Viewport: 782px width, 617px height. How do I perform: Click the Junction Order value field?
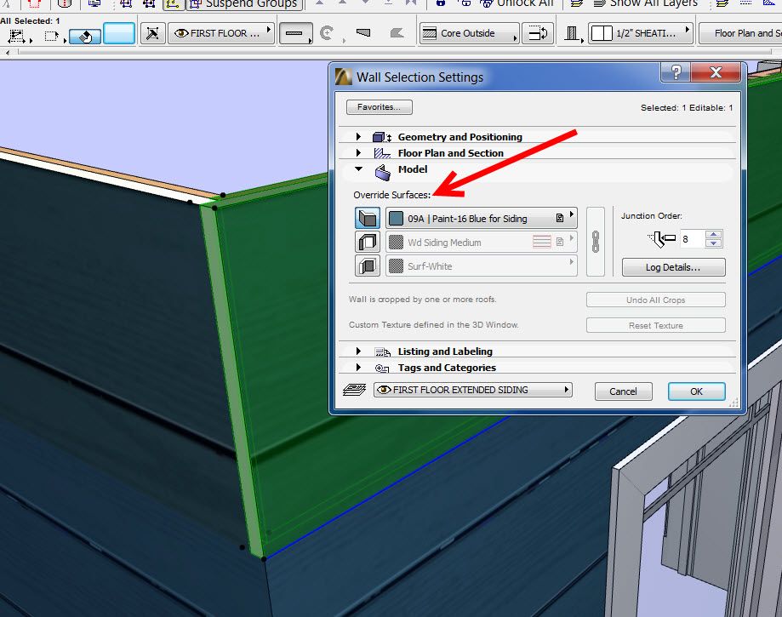tap(692, 239)
